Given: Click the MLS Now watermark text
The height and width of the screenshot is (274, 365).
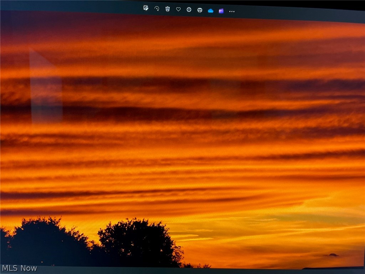Looking at the screenshot, I should point(19,268).
